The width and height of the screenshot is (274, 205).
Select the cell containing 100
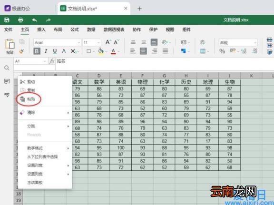click(121, 148)
